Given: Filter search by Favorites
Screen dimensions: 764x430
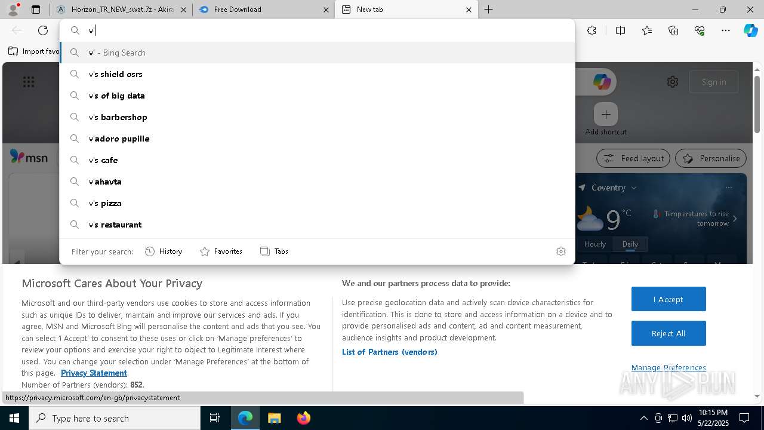Looking at the screenshot, I should pos(221,251).
